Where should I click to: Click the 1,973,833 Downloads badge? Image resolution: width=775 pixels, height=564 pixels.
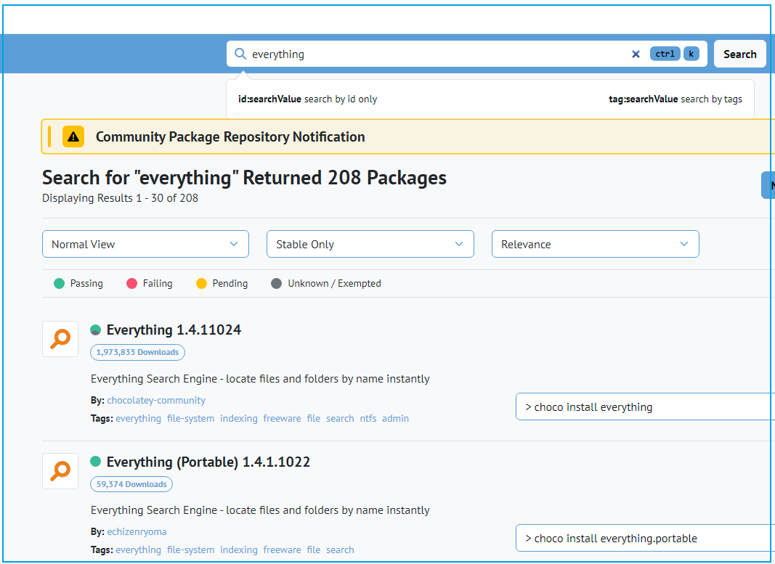point(137,352)
